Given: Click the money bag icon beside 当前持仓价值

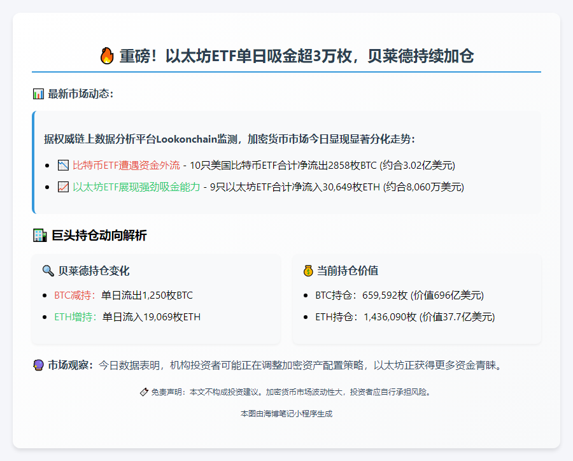Looking at the screenshot, I should coord(308,271).
